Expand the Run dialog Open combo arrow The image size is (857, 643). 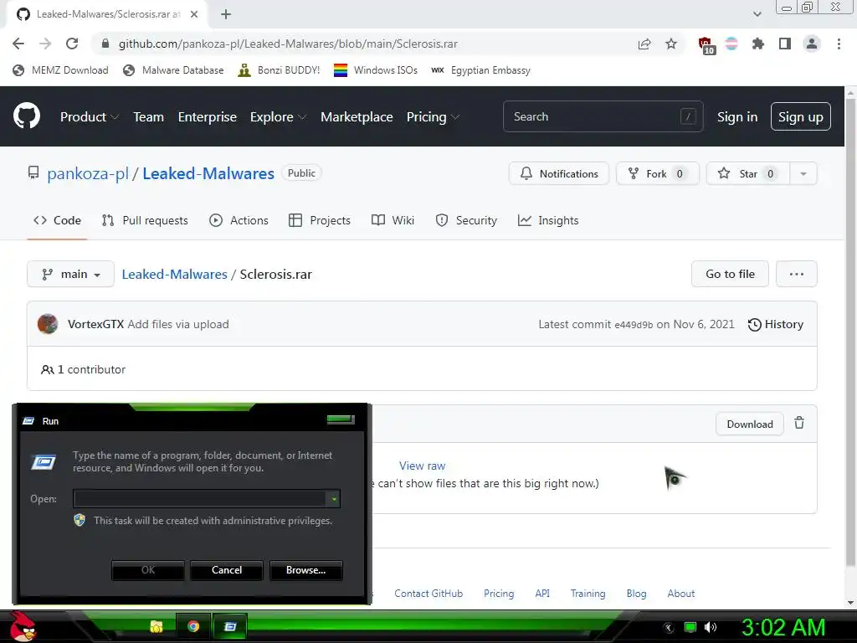pyautogui.click(x=333, y=499)
